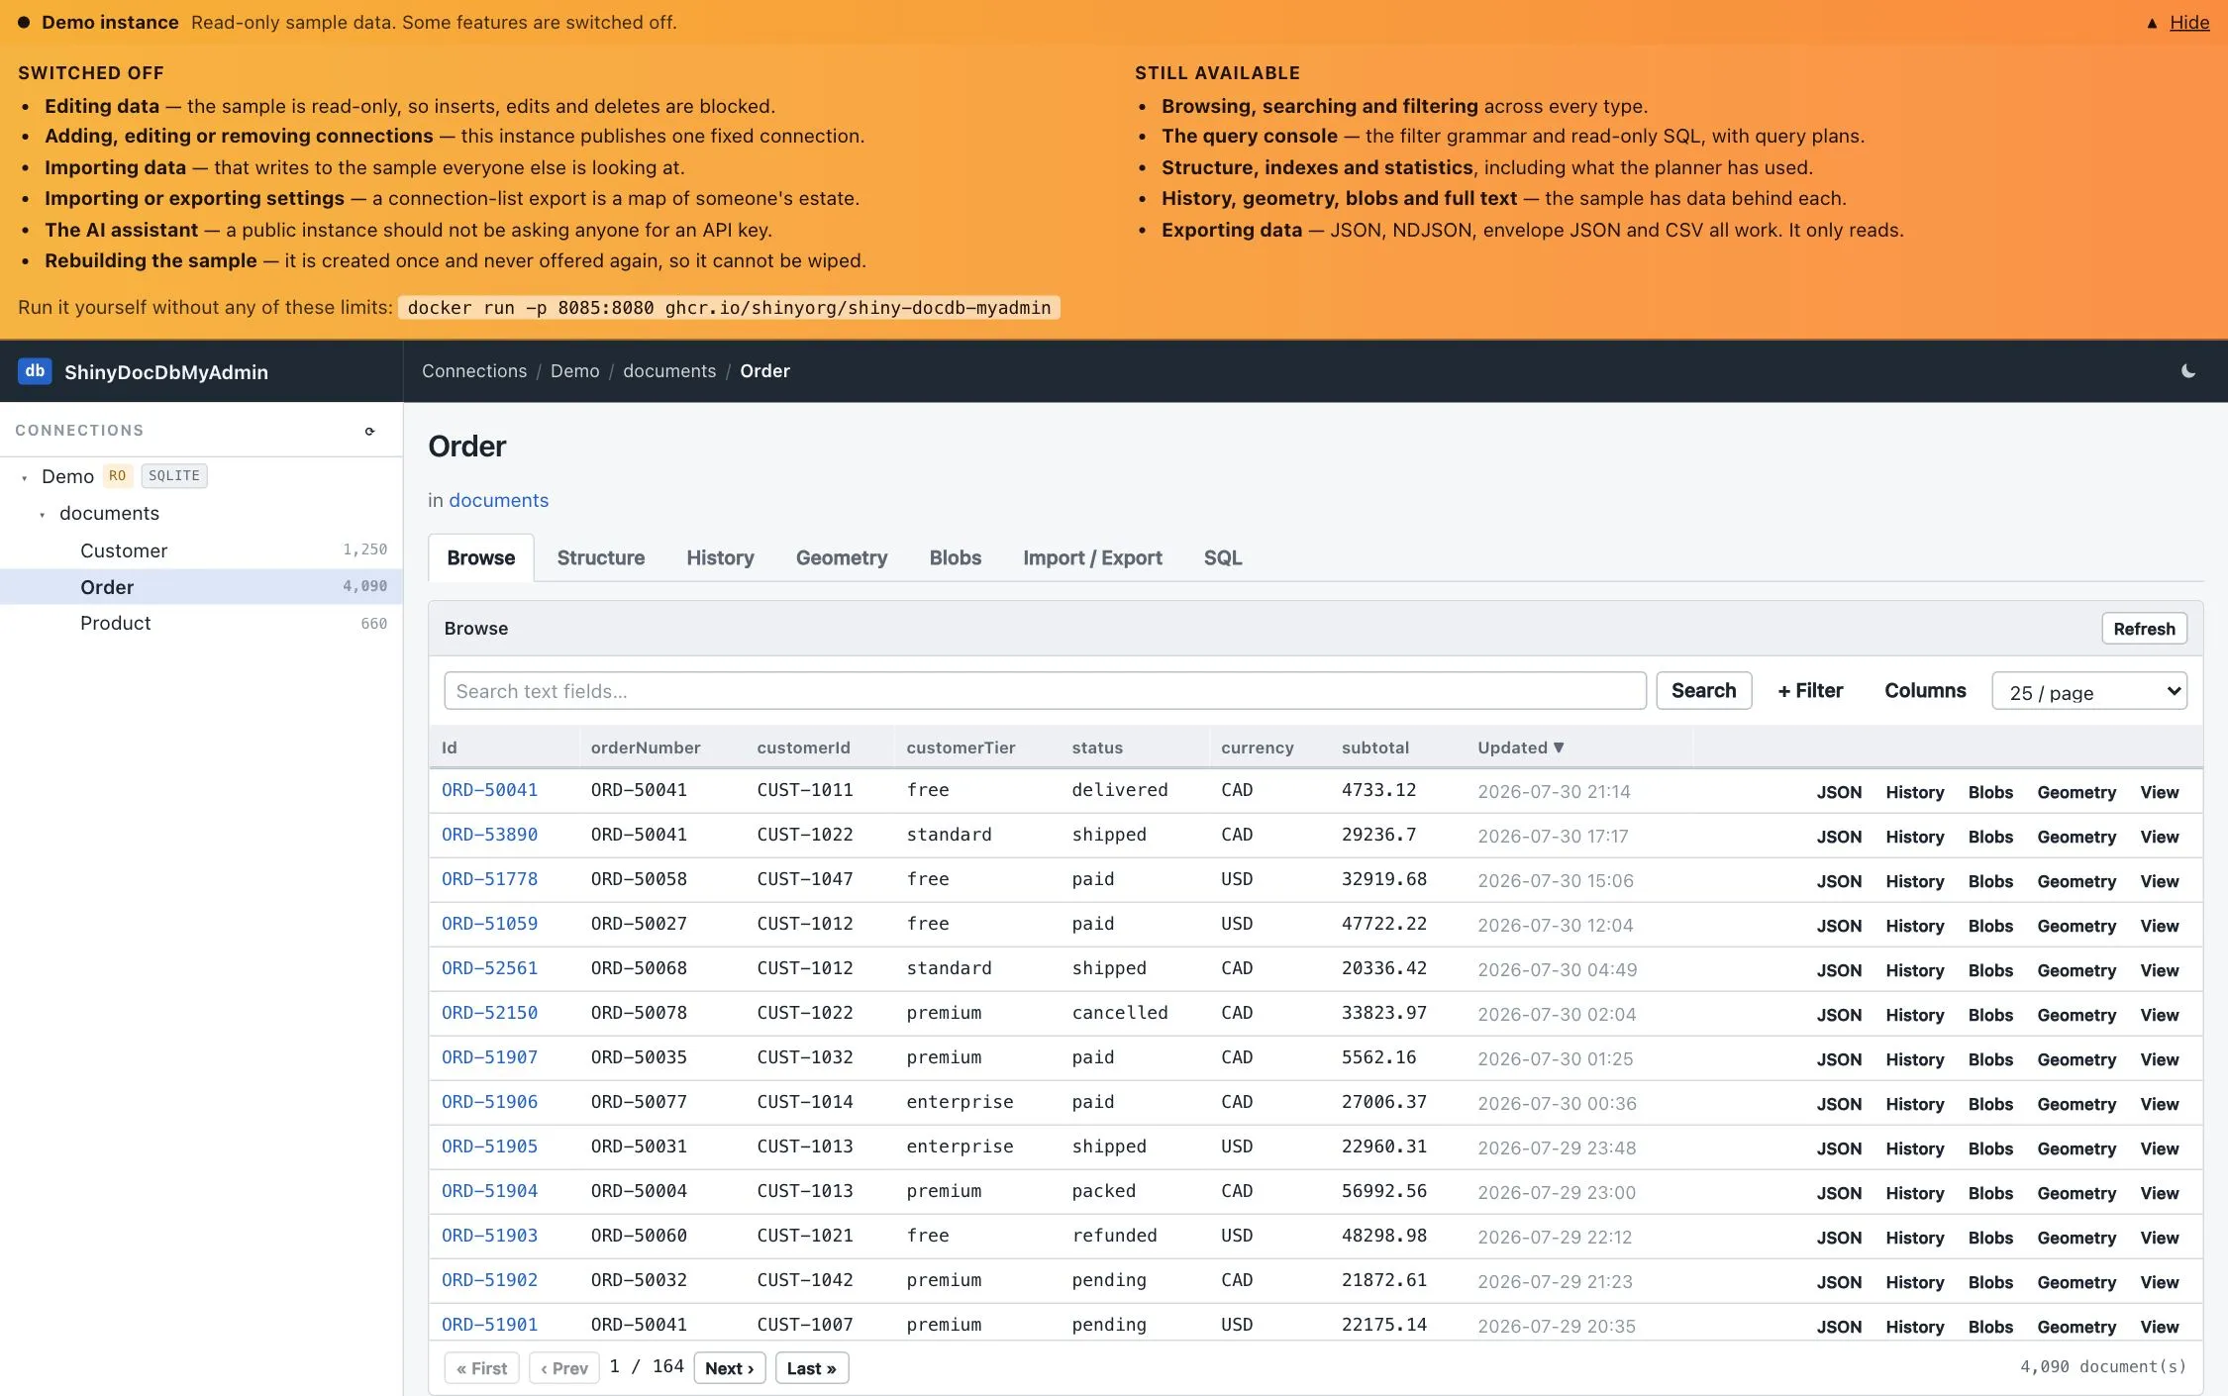Show History for row ORD-52561
The image size is (2228, 1396).
(1915, 970)
